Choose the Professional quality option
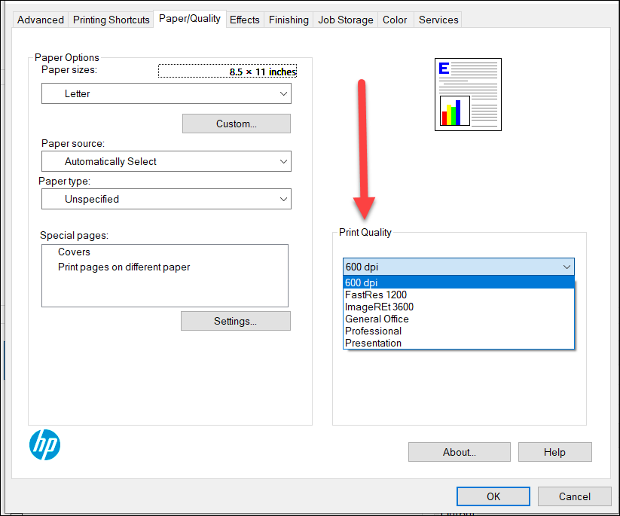 click(x=372, y=331)
